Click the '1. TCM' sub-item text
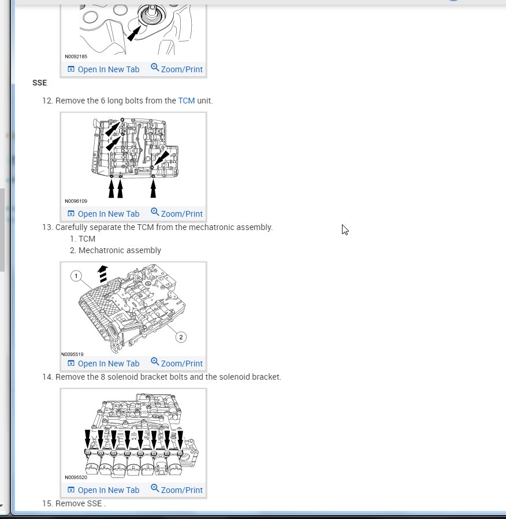 tap(83, 239)
